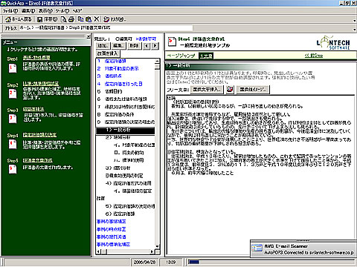
Task: Click the first free-text insert button beside フリー文章
Action: tap(207, 89)
